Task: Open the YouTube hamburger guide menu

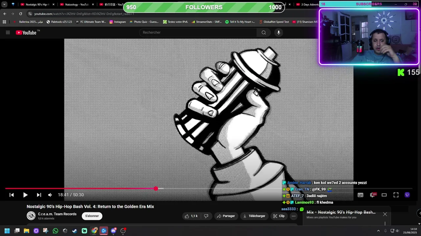Action: 8,32
